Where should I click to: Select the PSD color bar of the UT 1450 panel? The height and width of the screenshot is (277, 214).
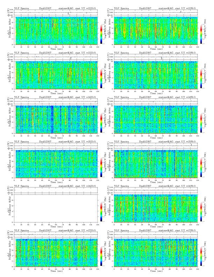[x=201, y=123]
